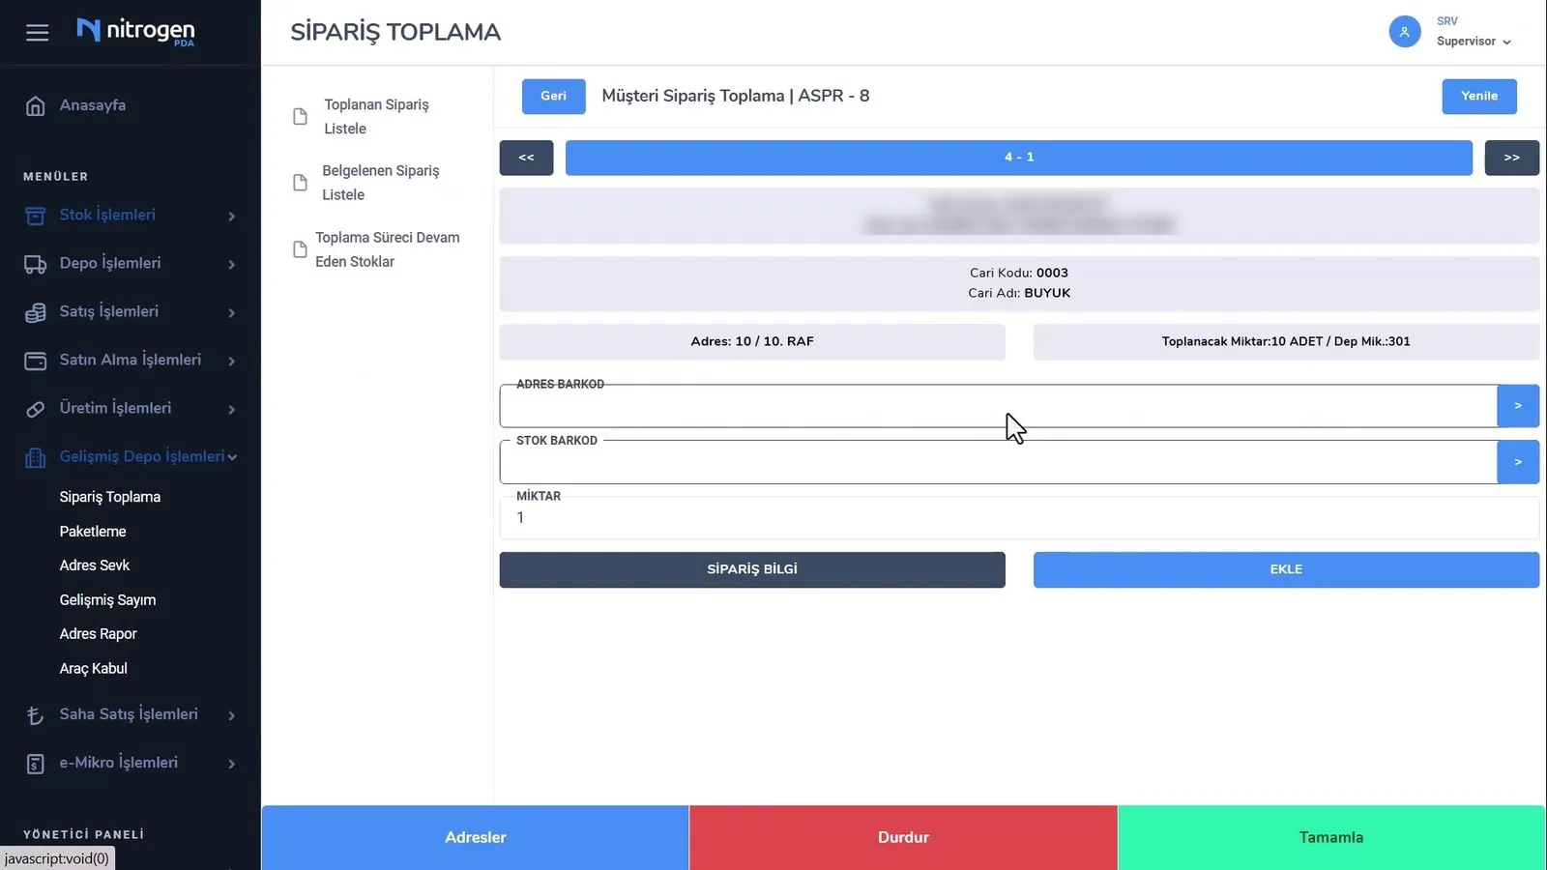Screen dimensions: 1547x870
Task: Focus the ADRES BARKOD input field
Action: point(998,406)
